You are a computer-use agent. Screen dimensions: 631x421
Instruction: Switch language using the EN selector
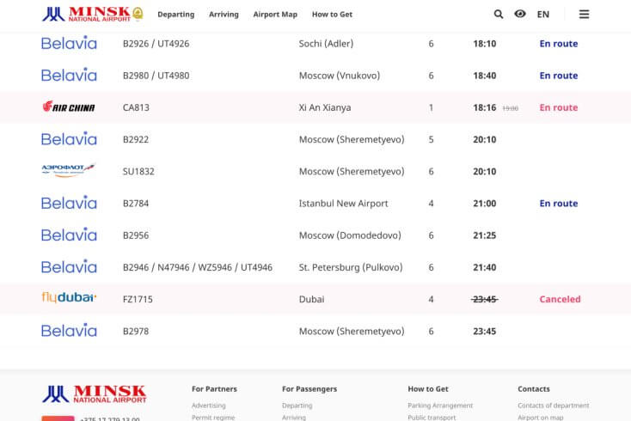(543, 15)
